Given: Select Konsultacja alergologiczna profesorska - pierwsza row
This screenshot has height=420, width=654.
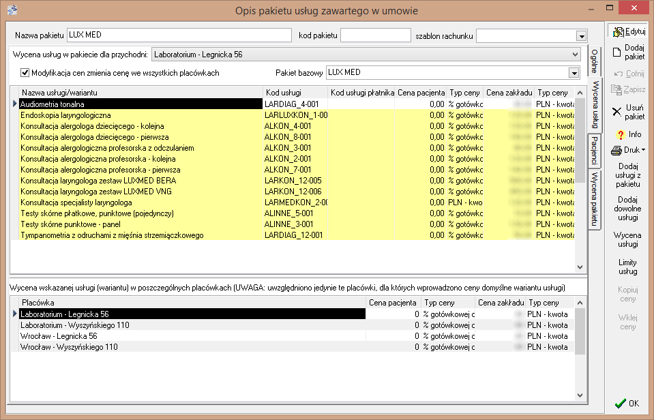Looking at the screenshot, I should pyautogui.click(x=292, y=170).
